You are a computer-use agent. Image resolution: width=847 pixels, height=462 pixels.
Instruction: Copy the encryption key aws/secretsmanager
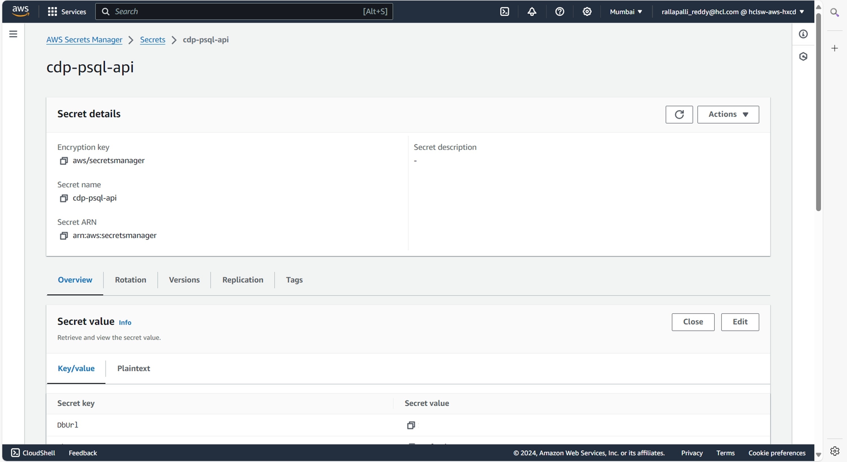64,161
